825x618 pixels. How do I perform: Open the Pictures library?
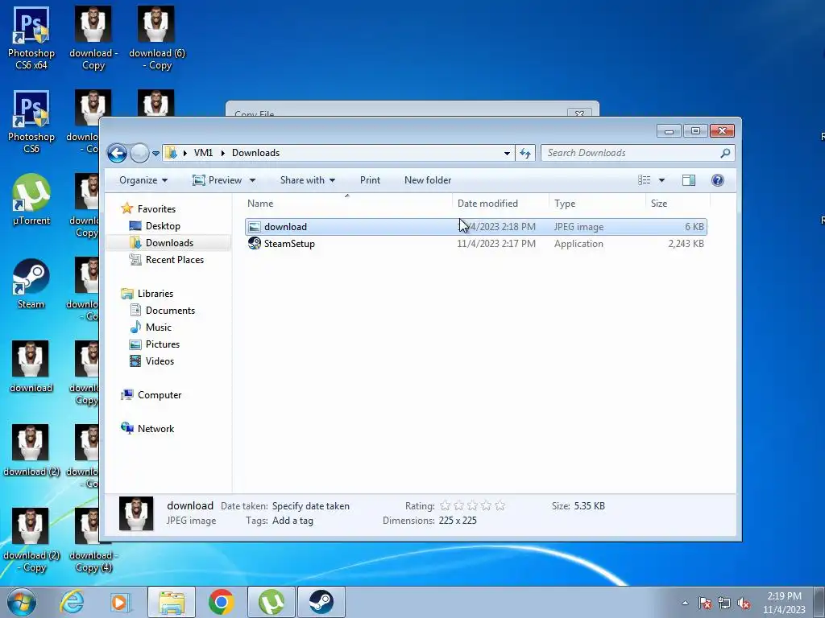pyautogui.click(x=163, y=344)
